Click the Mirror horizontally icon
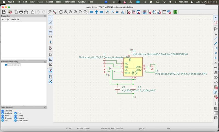The image size is (219, 132). point(122,12)
